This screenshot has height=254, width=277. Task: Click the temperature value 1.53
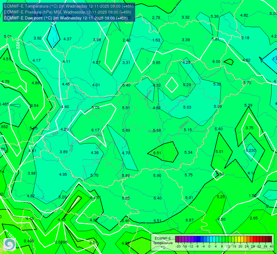click(x=156, y=40)
